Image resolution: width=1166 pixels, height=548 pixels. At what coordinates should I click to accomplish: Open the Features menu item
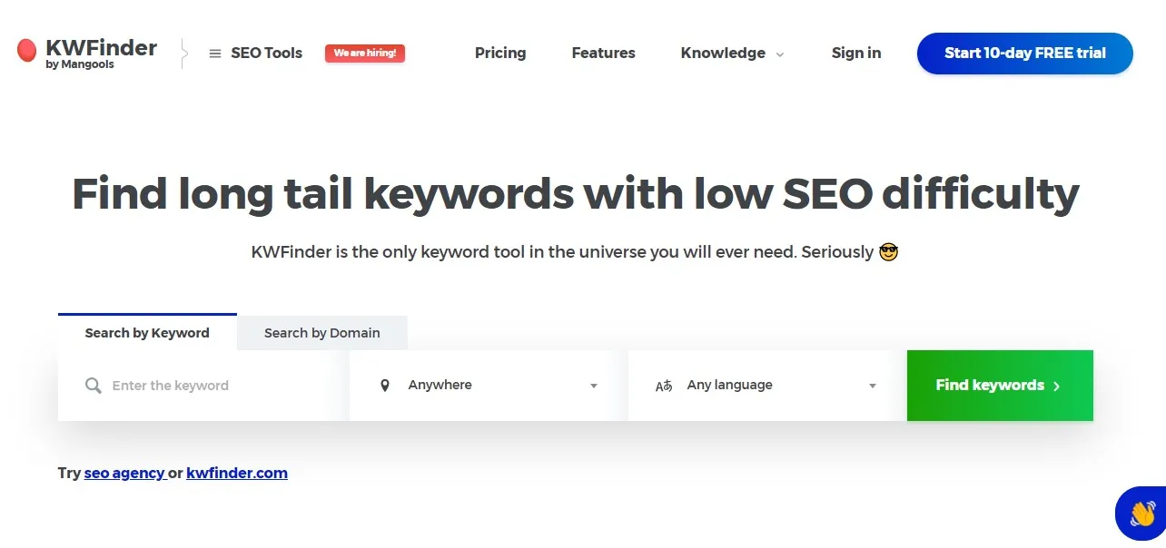tap(603, 53)
